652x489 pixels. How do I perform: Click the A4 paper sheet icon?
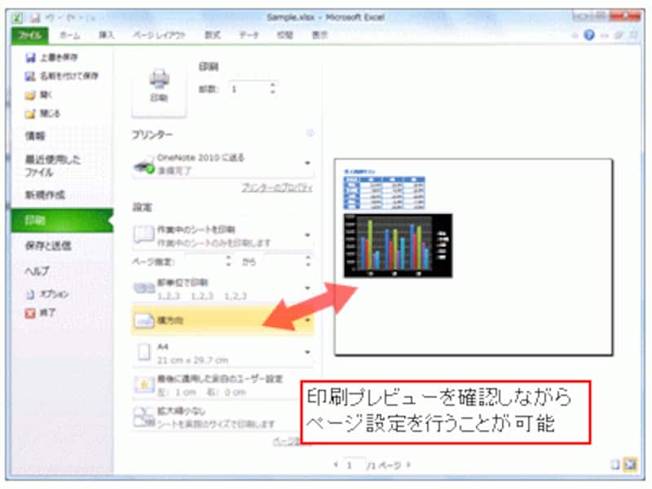[144, 352]
